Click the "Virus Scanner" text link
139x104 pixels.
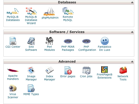click(x=13, y=96)
